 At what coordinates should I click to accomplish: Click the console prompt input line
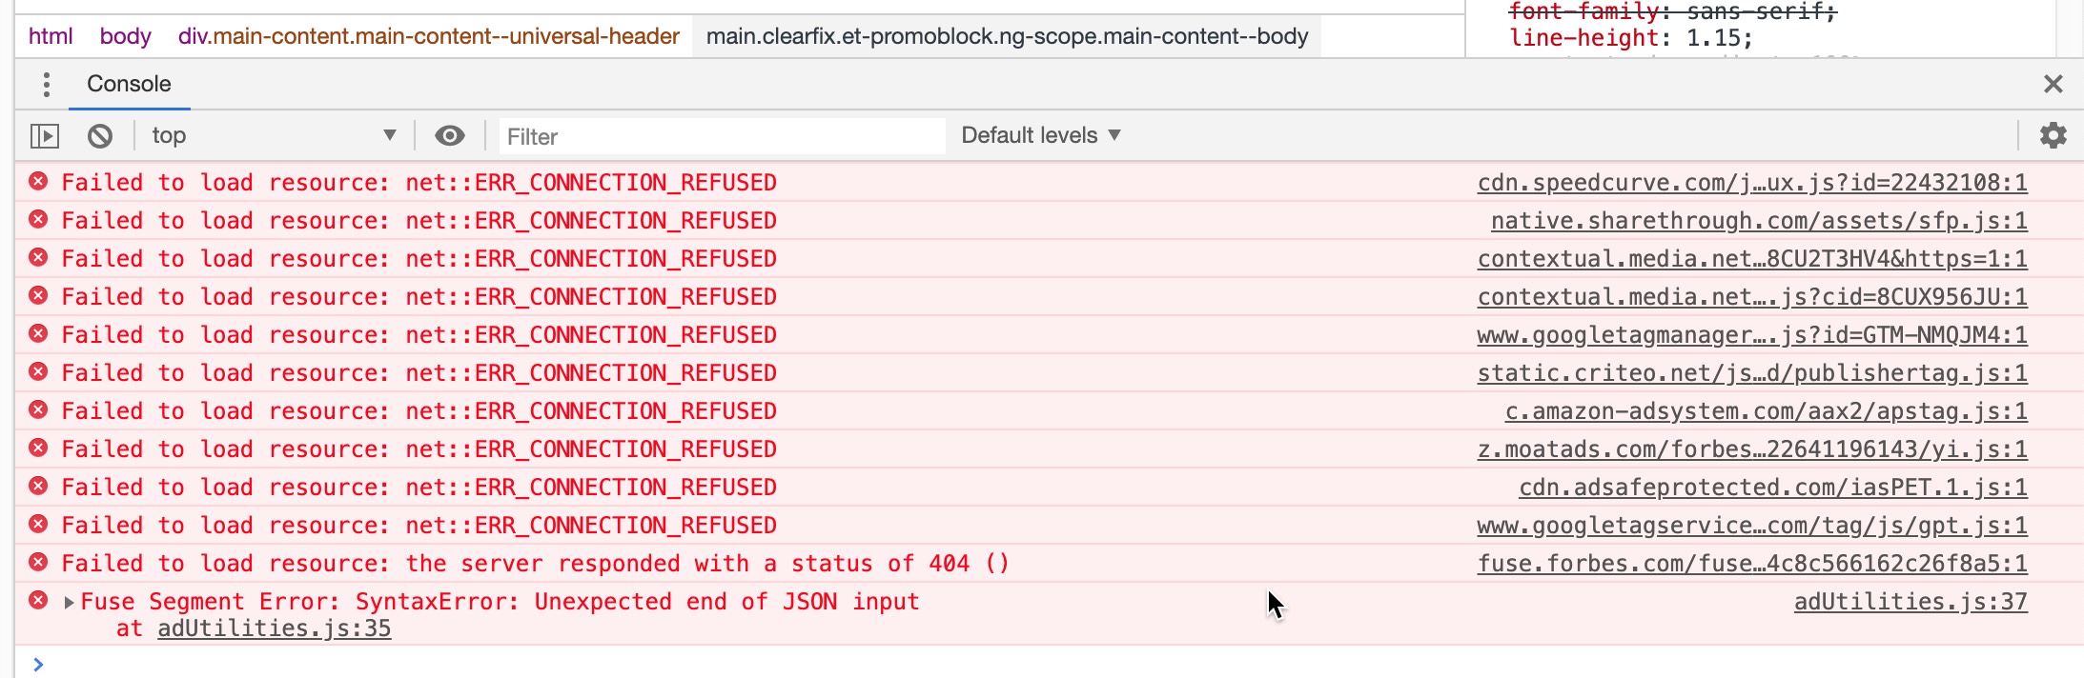[1049, 664]
